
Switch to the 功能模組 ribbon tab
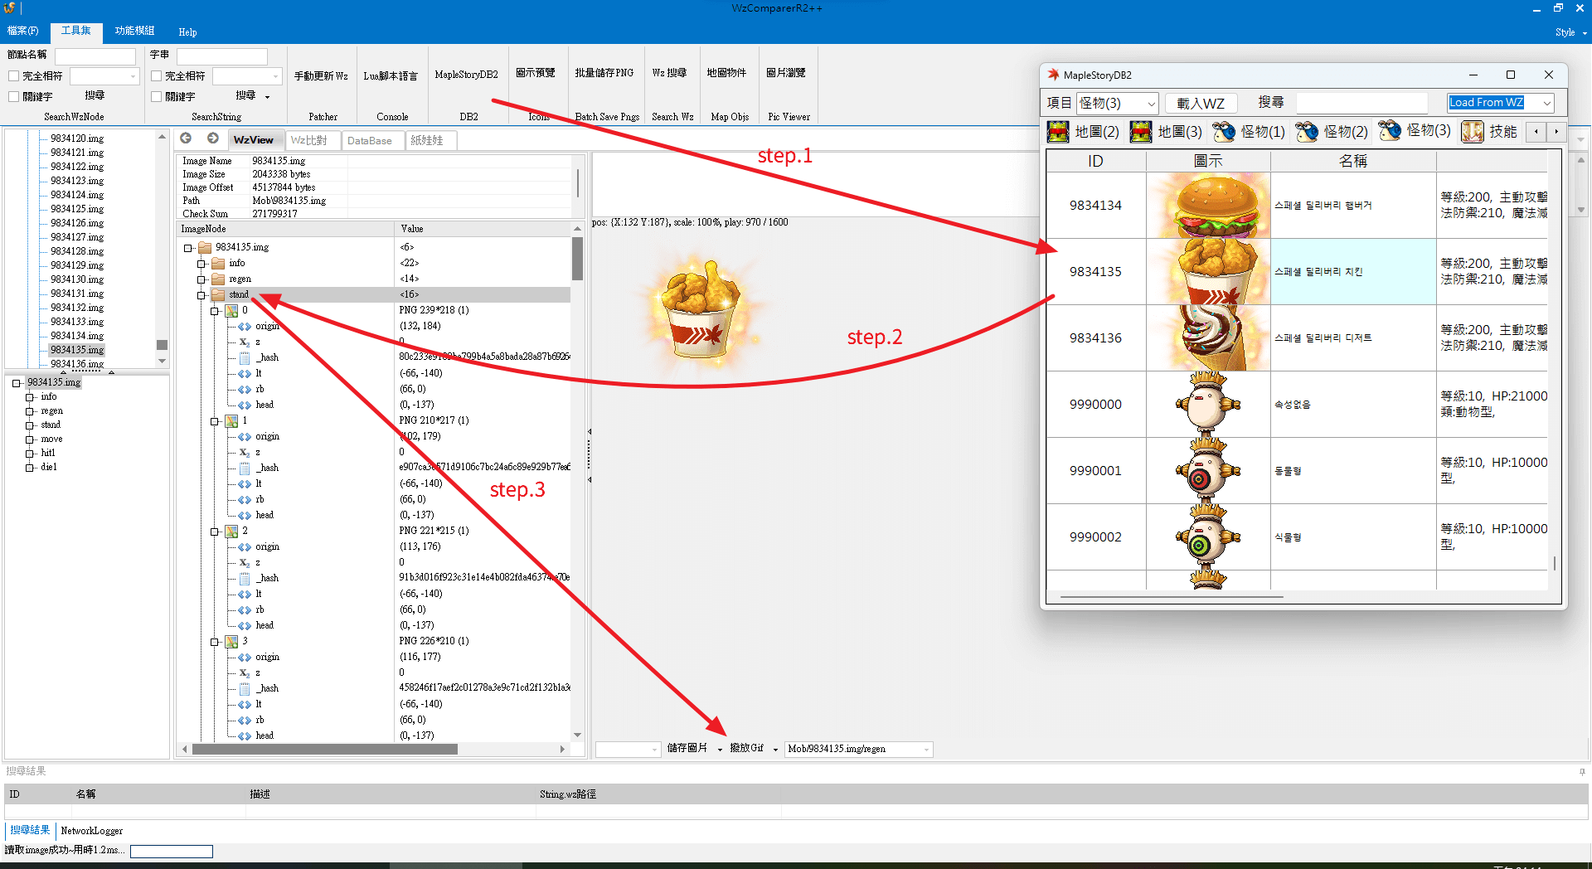[x=134, y=32]
